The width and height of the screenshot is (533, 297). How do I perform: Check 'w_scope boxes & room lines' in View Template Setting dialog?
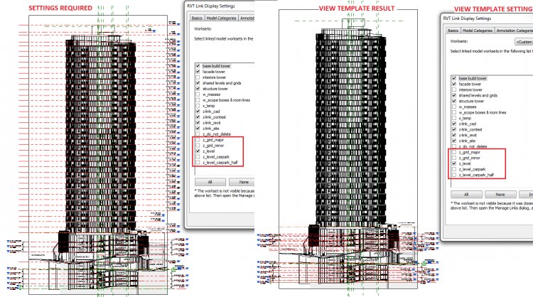click(454, 112)
